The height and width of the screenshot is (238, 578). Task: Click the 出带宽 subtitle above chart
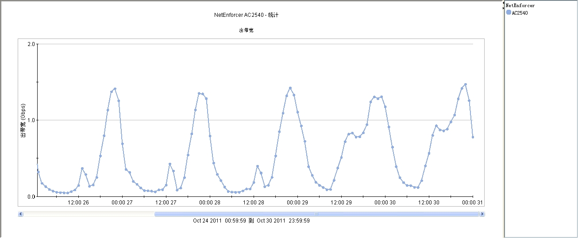point(246,31)
